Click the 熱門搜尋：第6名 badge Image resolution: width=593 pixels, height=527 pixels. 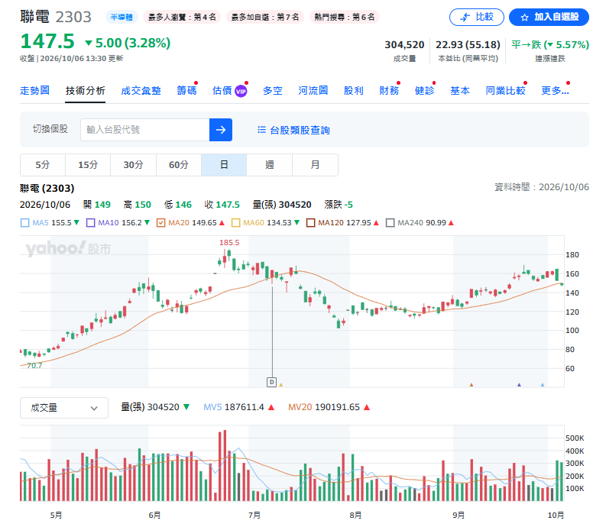pos(345,17)
